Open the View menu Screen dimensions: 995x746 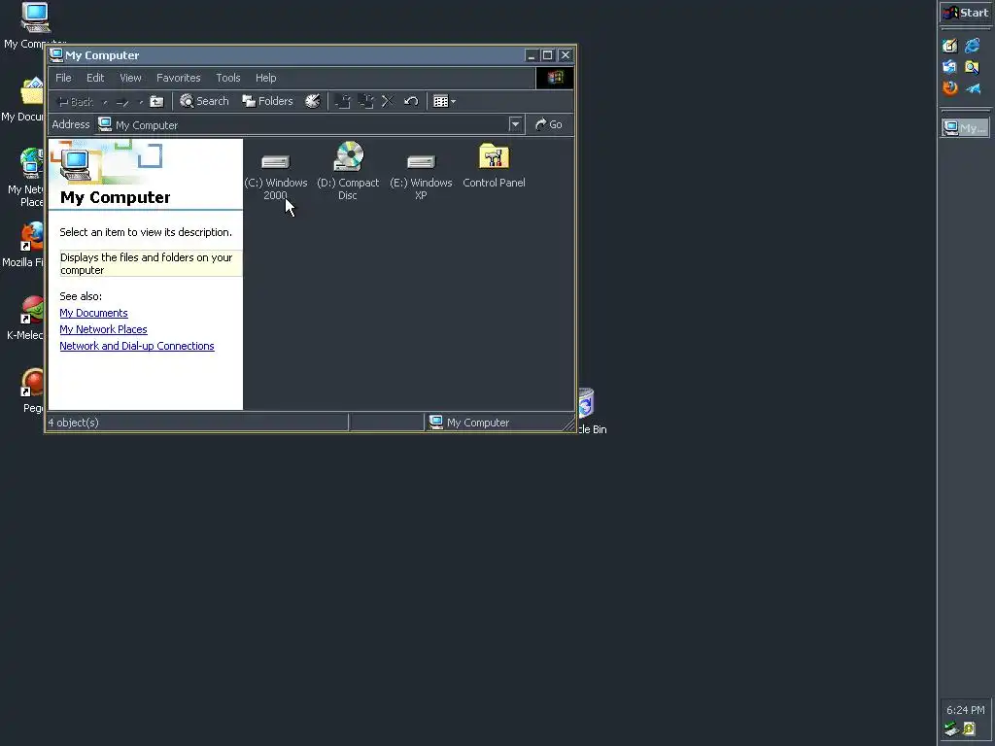coord(130,78)
